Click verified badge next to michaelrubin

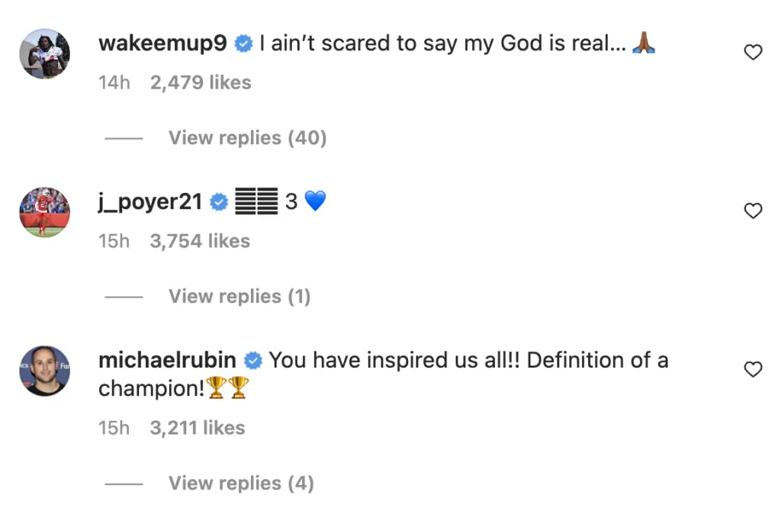[x=253, y=360]
